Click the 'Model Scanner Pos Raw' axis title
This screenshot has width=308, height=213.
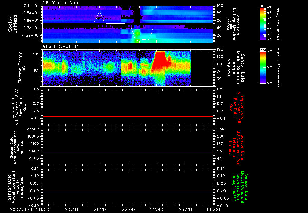pos(16,147)
